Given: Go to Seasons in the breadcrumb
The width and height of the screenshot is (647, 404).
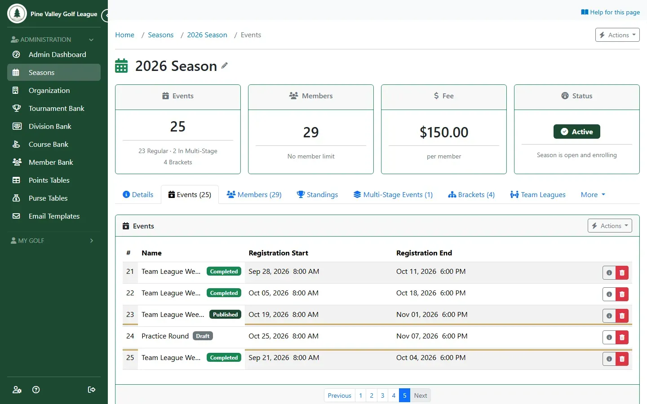Looking at the screenshot, I should (160, 35).
